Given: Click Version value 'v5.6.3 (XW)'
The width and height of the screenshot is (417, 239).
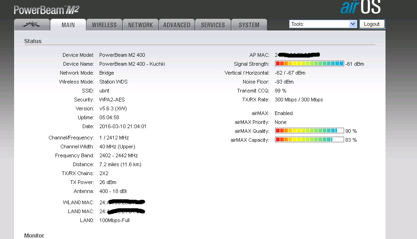Looking at the screenshot, I should click(x=113, y=108).
